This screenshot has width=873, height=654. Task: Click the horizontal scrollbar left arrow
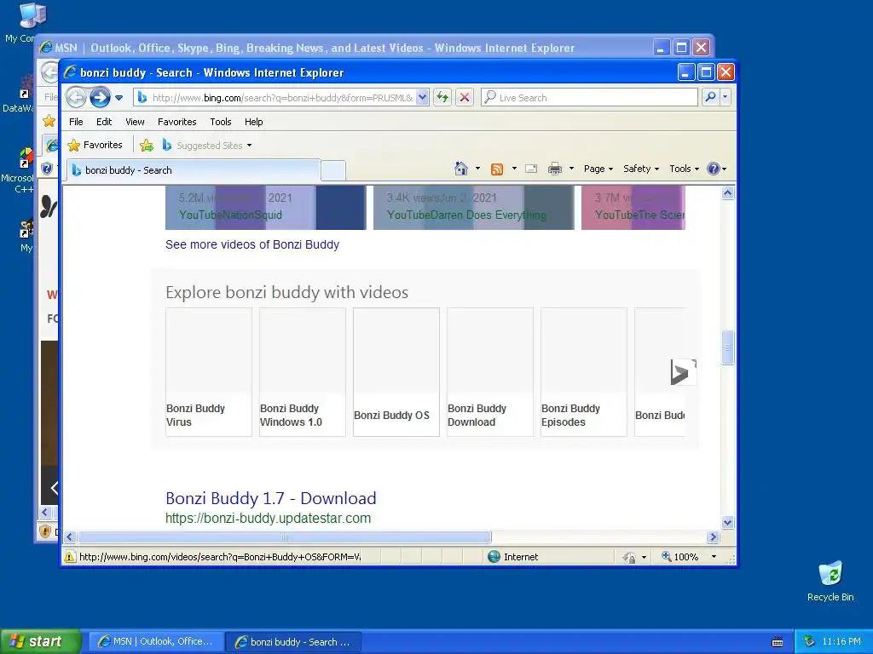pyautogui.click(x=70, y=537)
